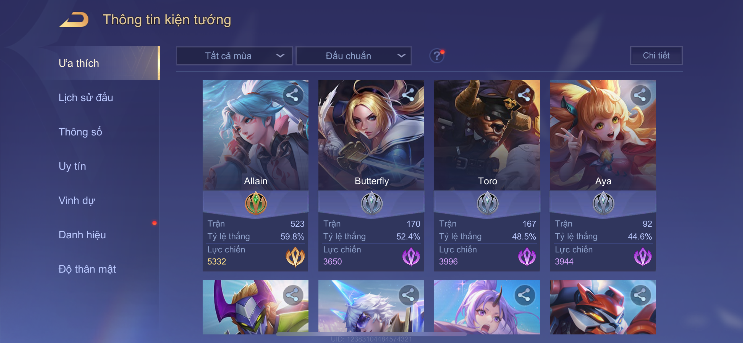Open the Đấu chuẩn match type dropdown
The image size is (743, 343).
(x=354, y=56)
